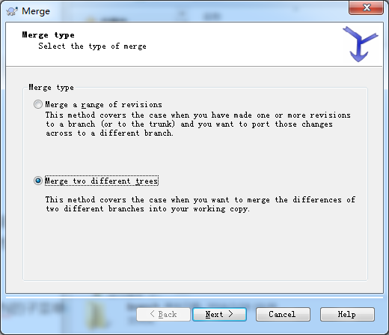Viewport: 389px width, 335px height.
Task: Open Help for the merge dialog
Action: click(x=347, y=314)
